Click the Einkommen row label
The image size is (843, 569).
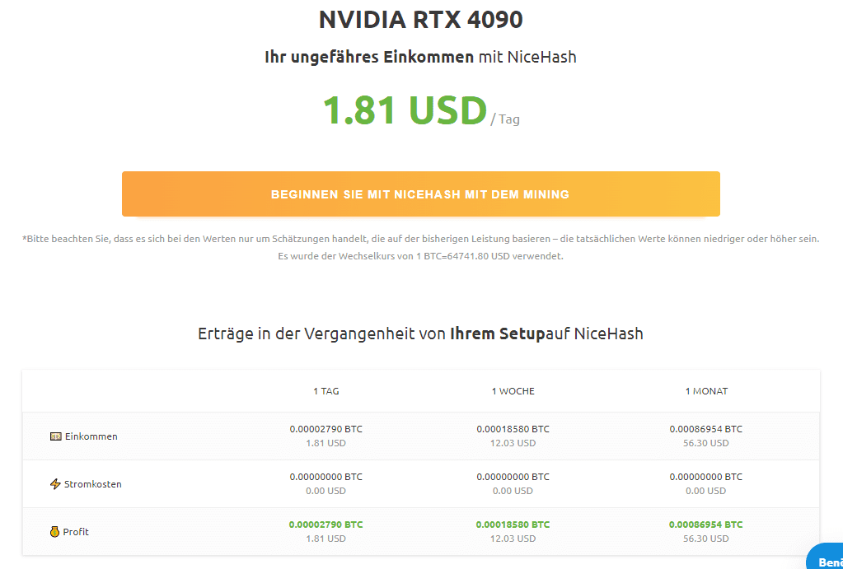coord(91,436)
